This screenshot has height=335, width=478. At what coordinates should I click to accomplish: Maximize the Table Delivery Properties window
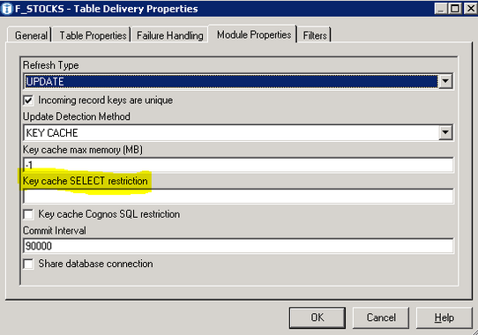[x=455, y=9]
